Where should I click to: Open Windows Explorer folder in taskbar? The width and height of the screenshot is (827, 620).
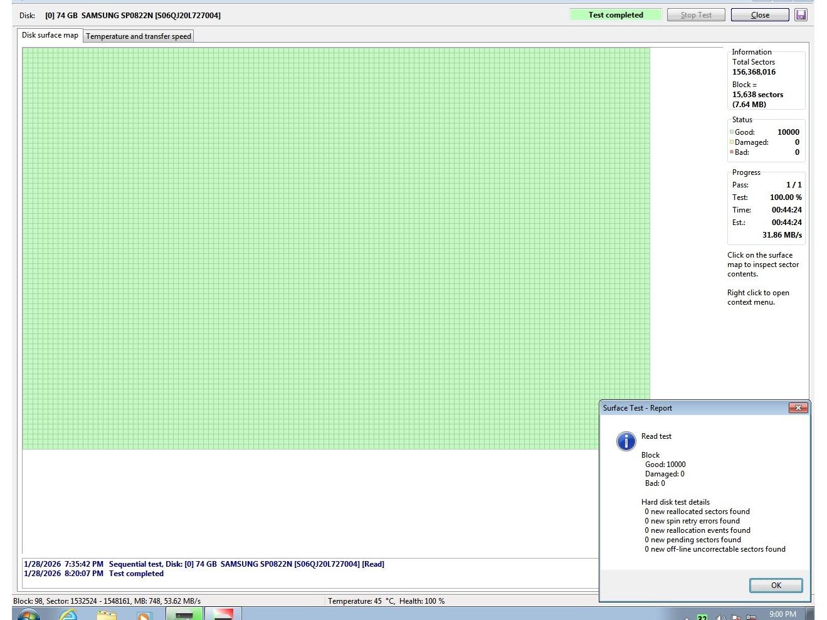coord(107,615)
